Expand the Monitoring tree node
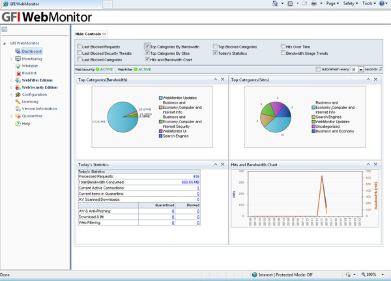This screenshot has width=391, height=281. [11, 59]
